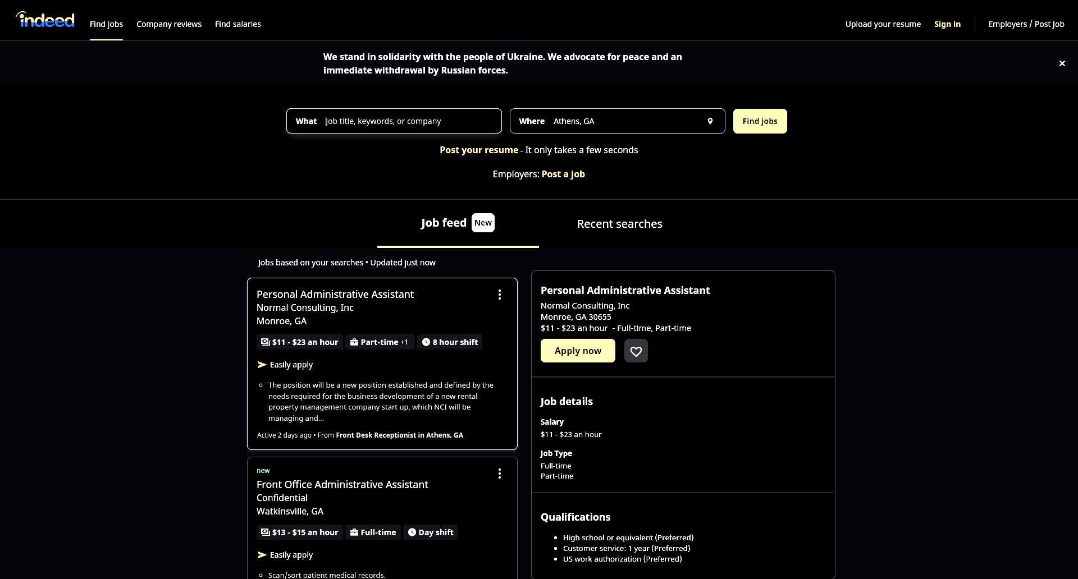Click the New badge beside Job feed
1078x579 pixels.
483,223
